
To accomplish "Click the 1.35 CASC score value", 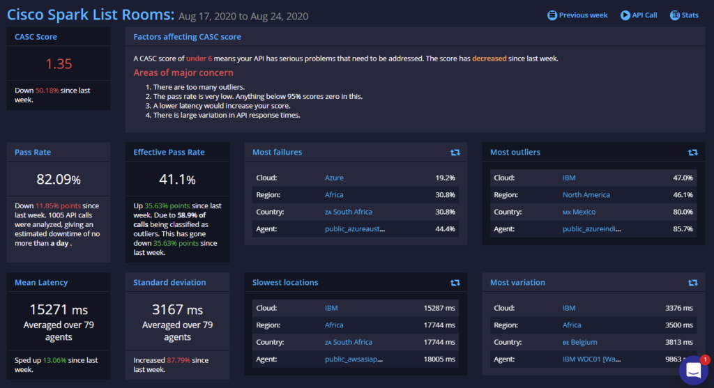I will (x=59, y=63).
